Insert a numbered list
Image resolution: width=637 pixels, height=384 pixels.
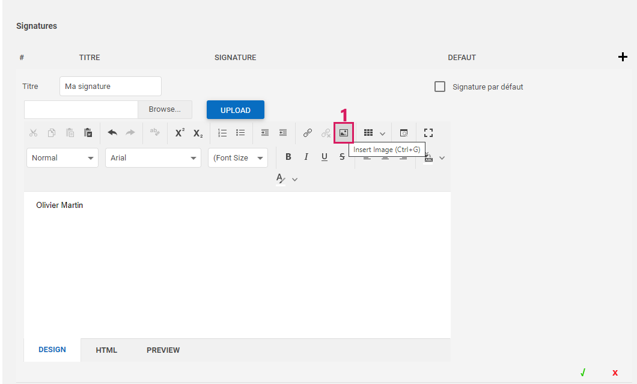click(222, 133)
